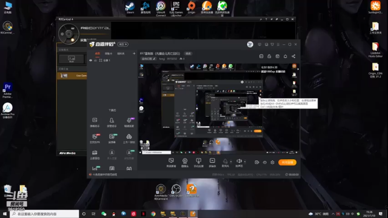Select the third scene tab in sources panel
This screenshot has height=218, width=388.
[x=121, y=53]
